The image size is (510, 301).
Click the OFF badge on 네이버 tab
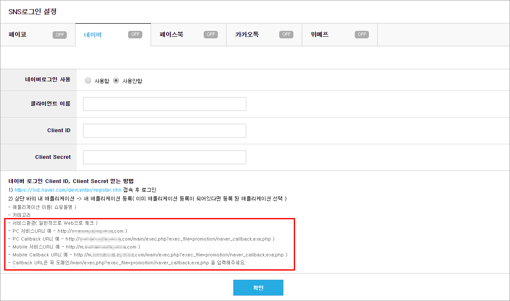click(135, 35)
